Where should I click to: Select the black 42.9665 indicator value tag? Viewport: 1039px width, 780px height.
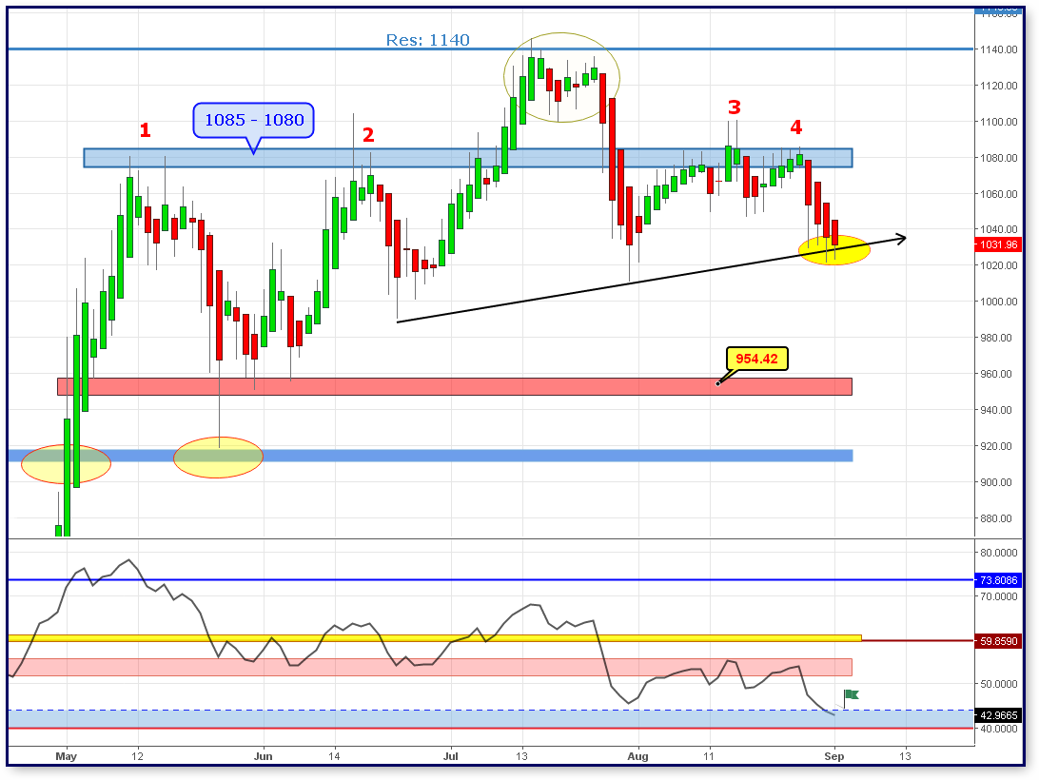coord(999,715)
